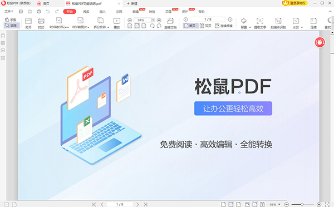The image size is (334, 207).
Task: Click the 1/8 page field in bottom bar
Action: (x=120, y=204)
